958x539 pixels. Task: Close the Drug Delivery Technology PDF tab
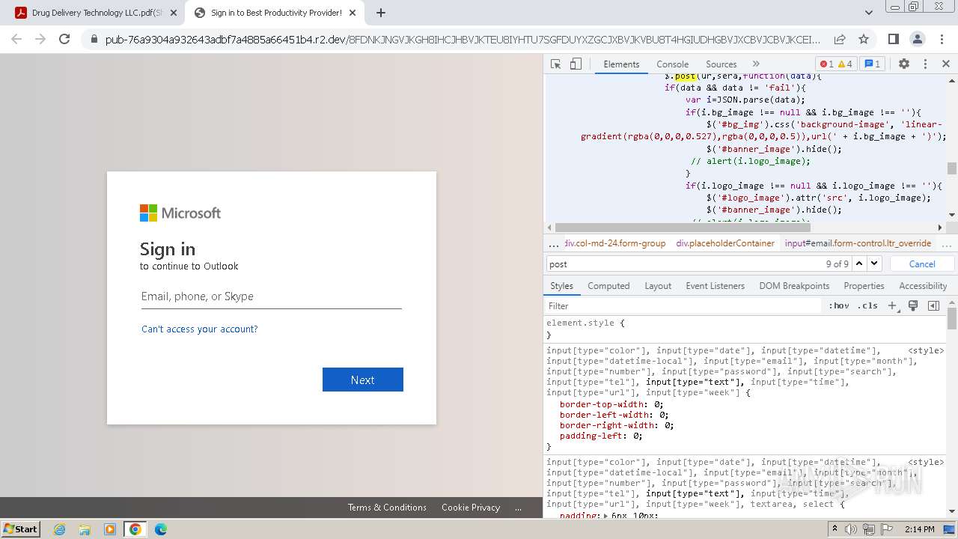pos(173,13)
